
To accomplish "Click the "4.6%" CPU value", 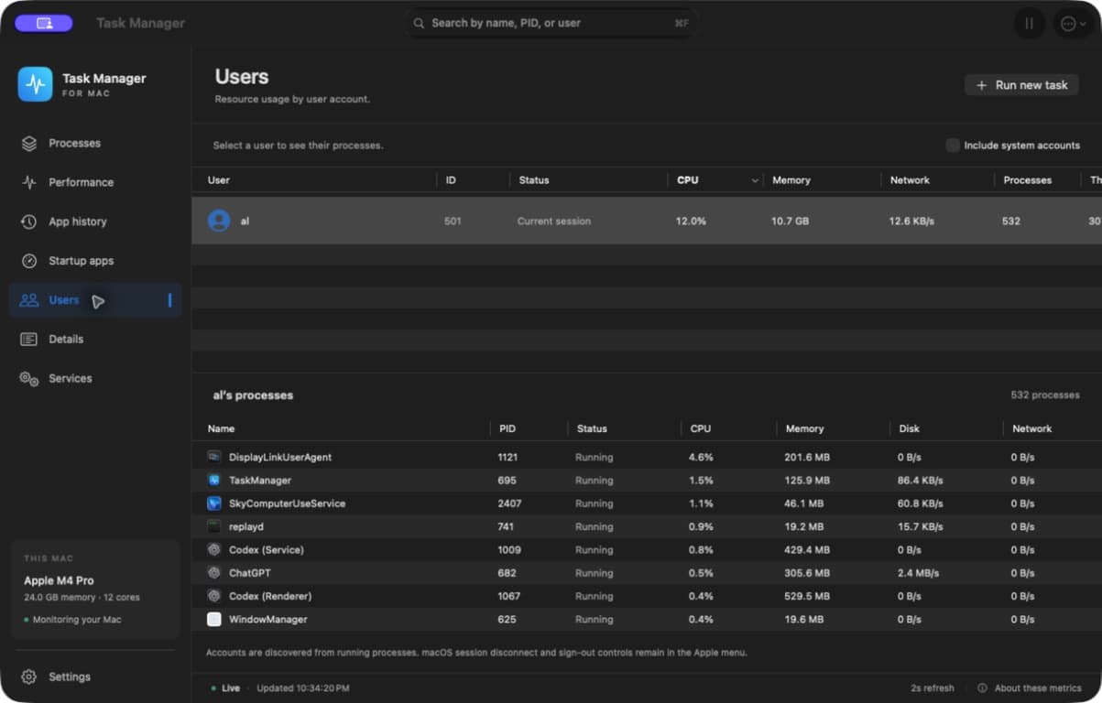I will [x=701, y=457].
